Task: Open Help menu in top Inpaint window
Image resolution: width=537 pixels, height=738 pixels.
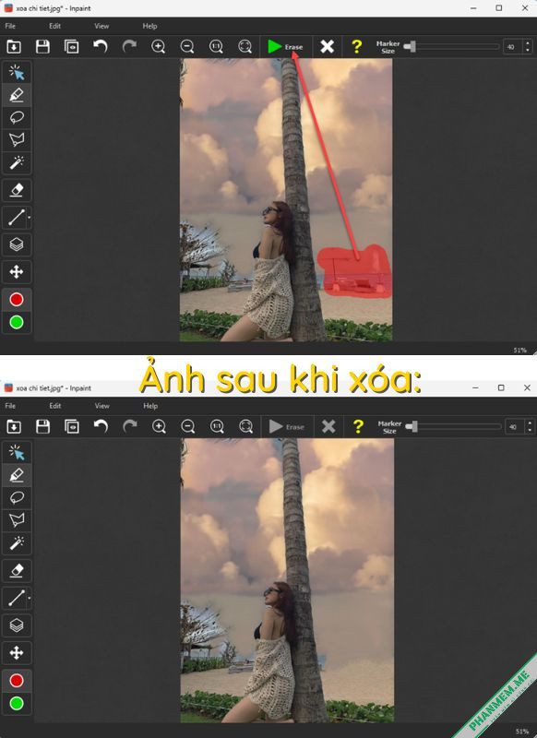Action: pos(149,26)
